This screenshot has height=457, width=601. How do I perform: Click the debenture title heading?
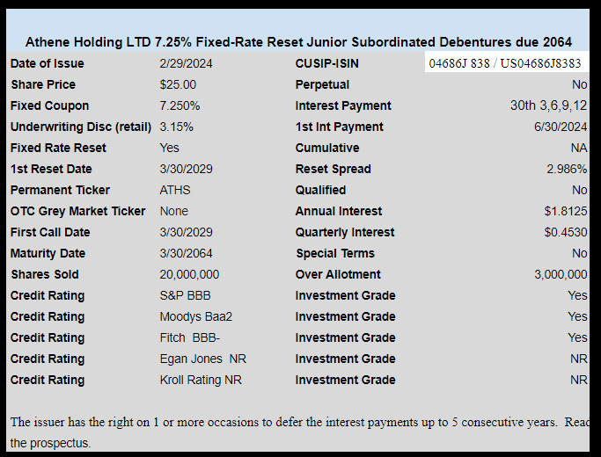[298, 41]
